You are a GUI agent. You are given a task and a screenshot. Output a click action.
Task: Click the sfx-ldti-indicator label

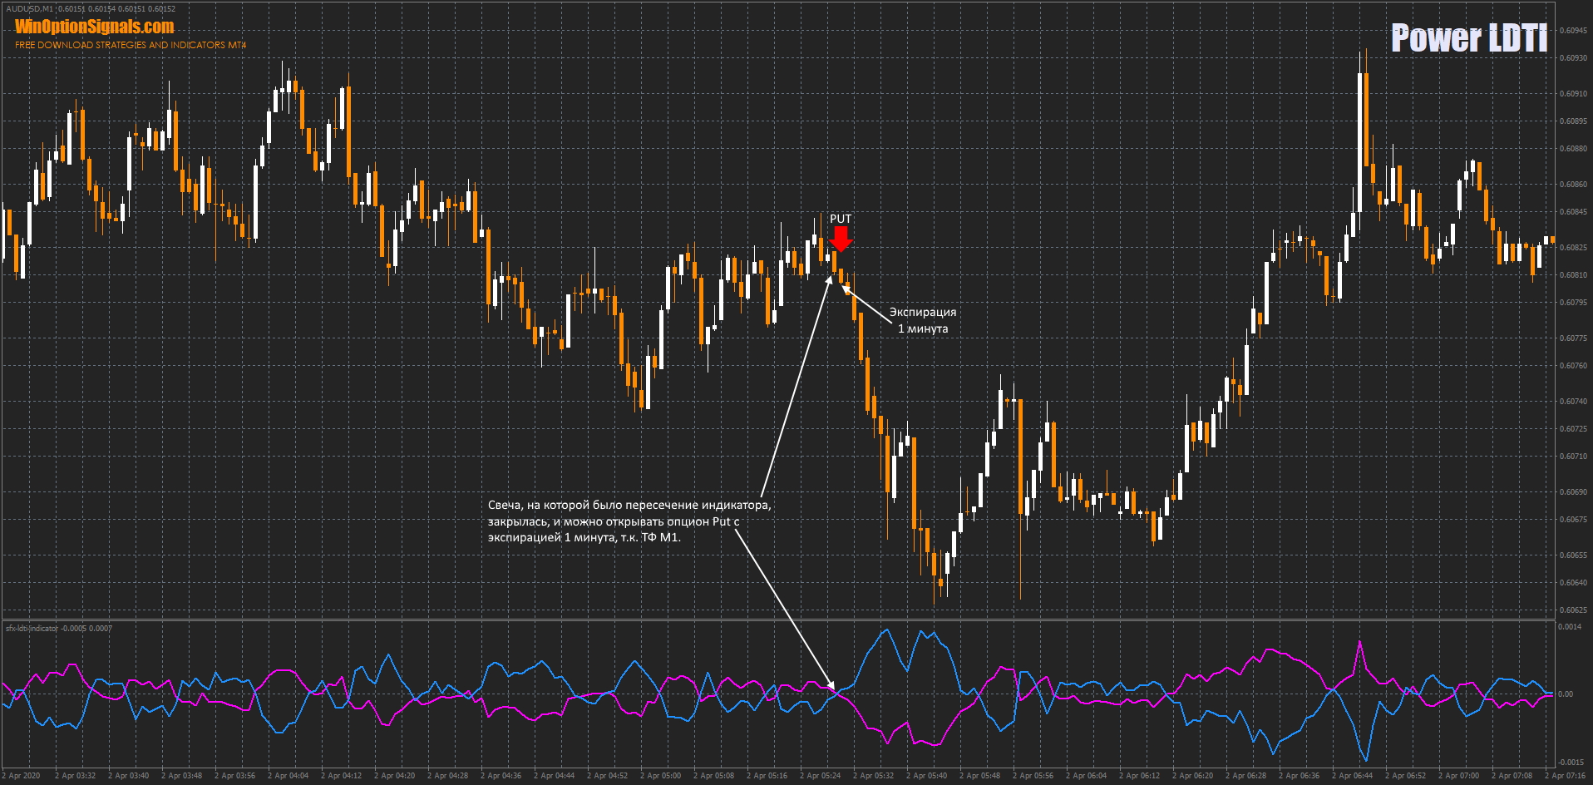[x=32, y=628]
